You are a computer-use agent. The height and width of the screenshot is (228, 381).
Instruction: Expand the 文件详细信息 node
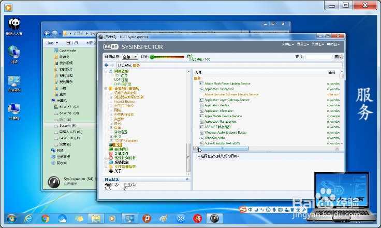(106, 167)
